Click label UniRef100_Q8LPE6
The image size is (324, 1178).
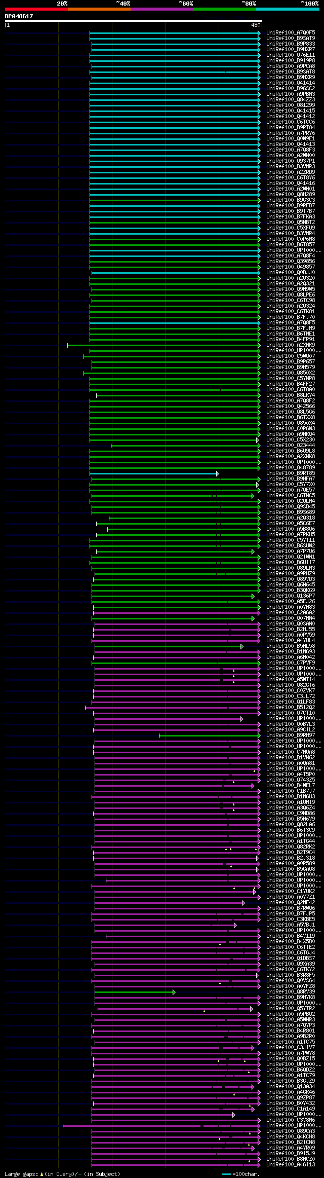pos(291,295)
